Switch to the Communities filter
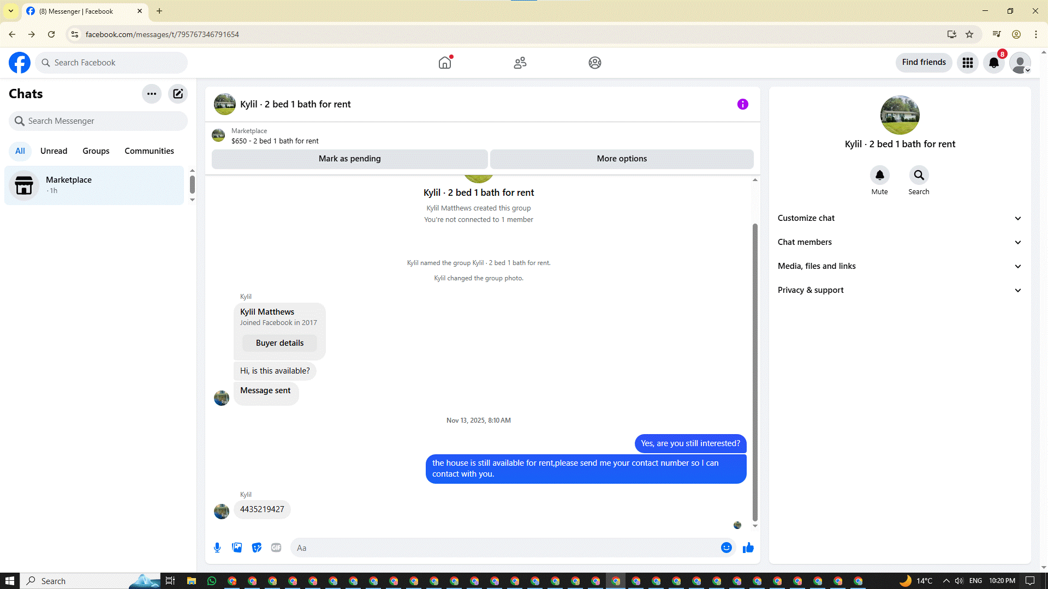The width and height of the screenshot is (1048, 589). pyautogui.click(x=150, y=151)
